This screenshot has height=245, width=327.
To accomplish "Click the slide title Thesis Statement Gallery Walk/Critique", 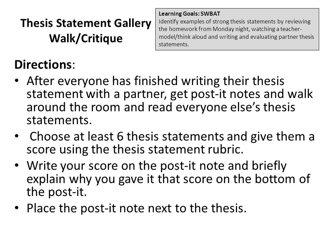I will point(86,31).
